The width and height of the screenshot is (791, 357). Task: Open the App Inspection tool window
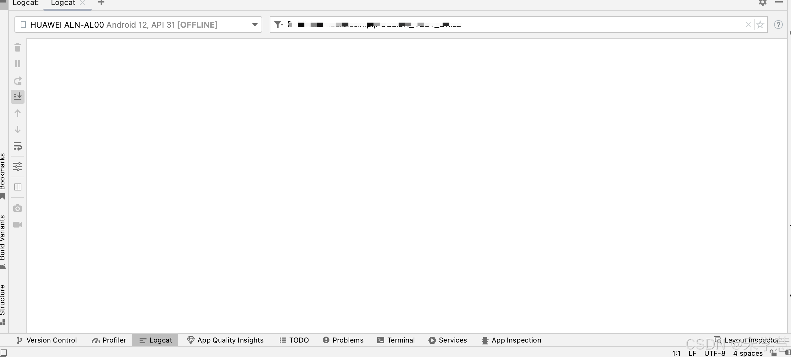[511, 340]
